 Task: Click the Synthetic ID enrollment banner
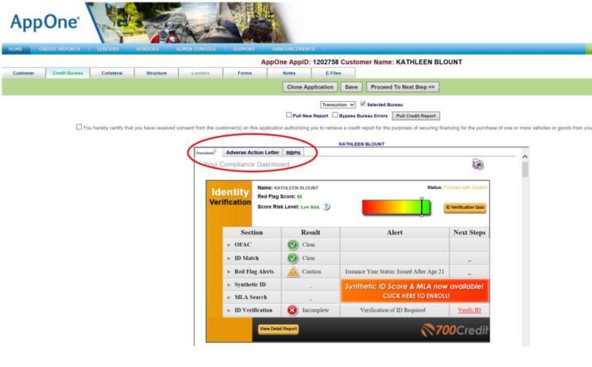(415, 291)
